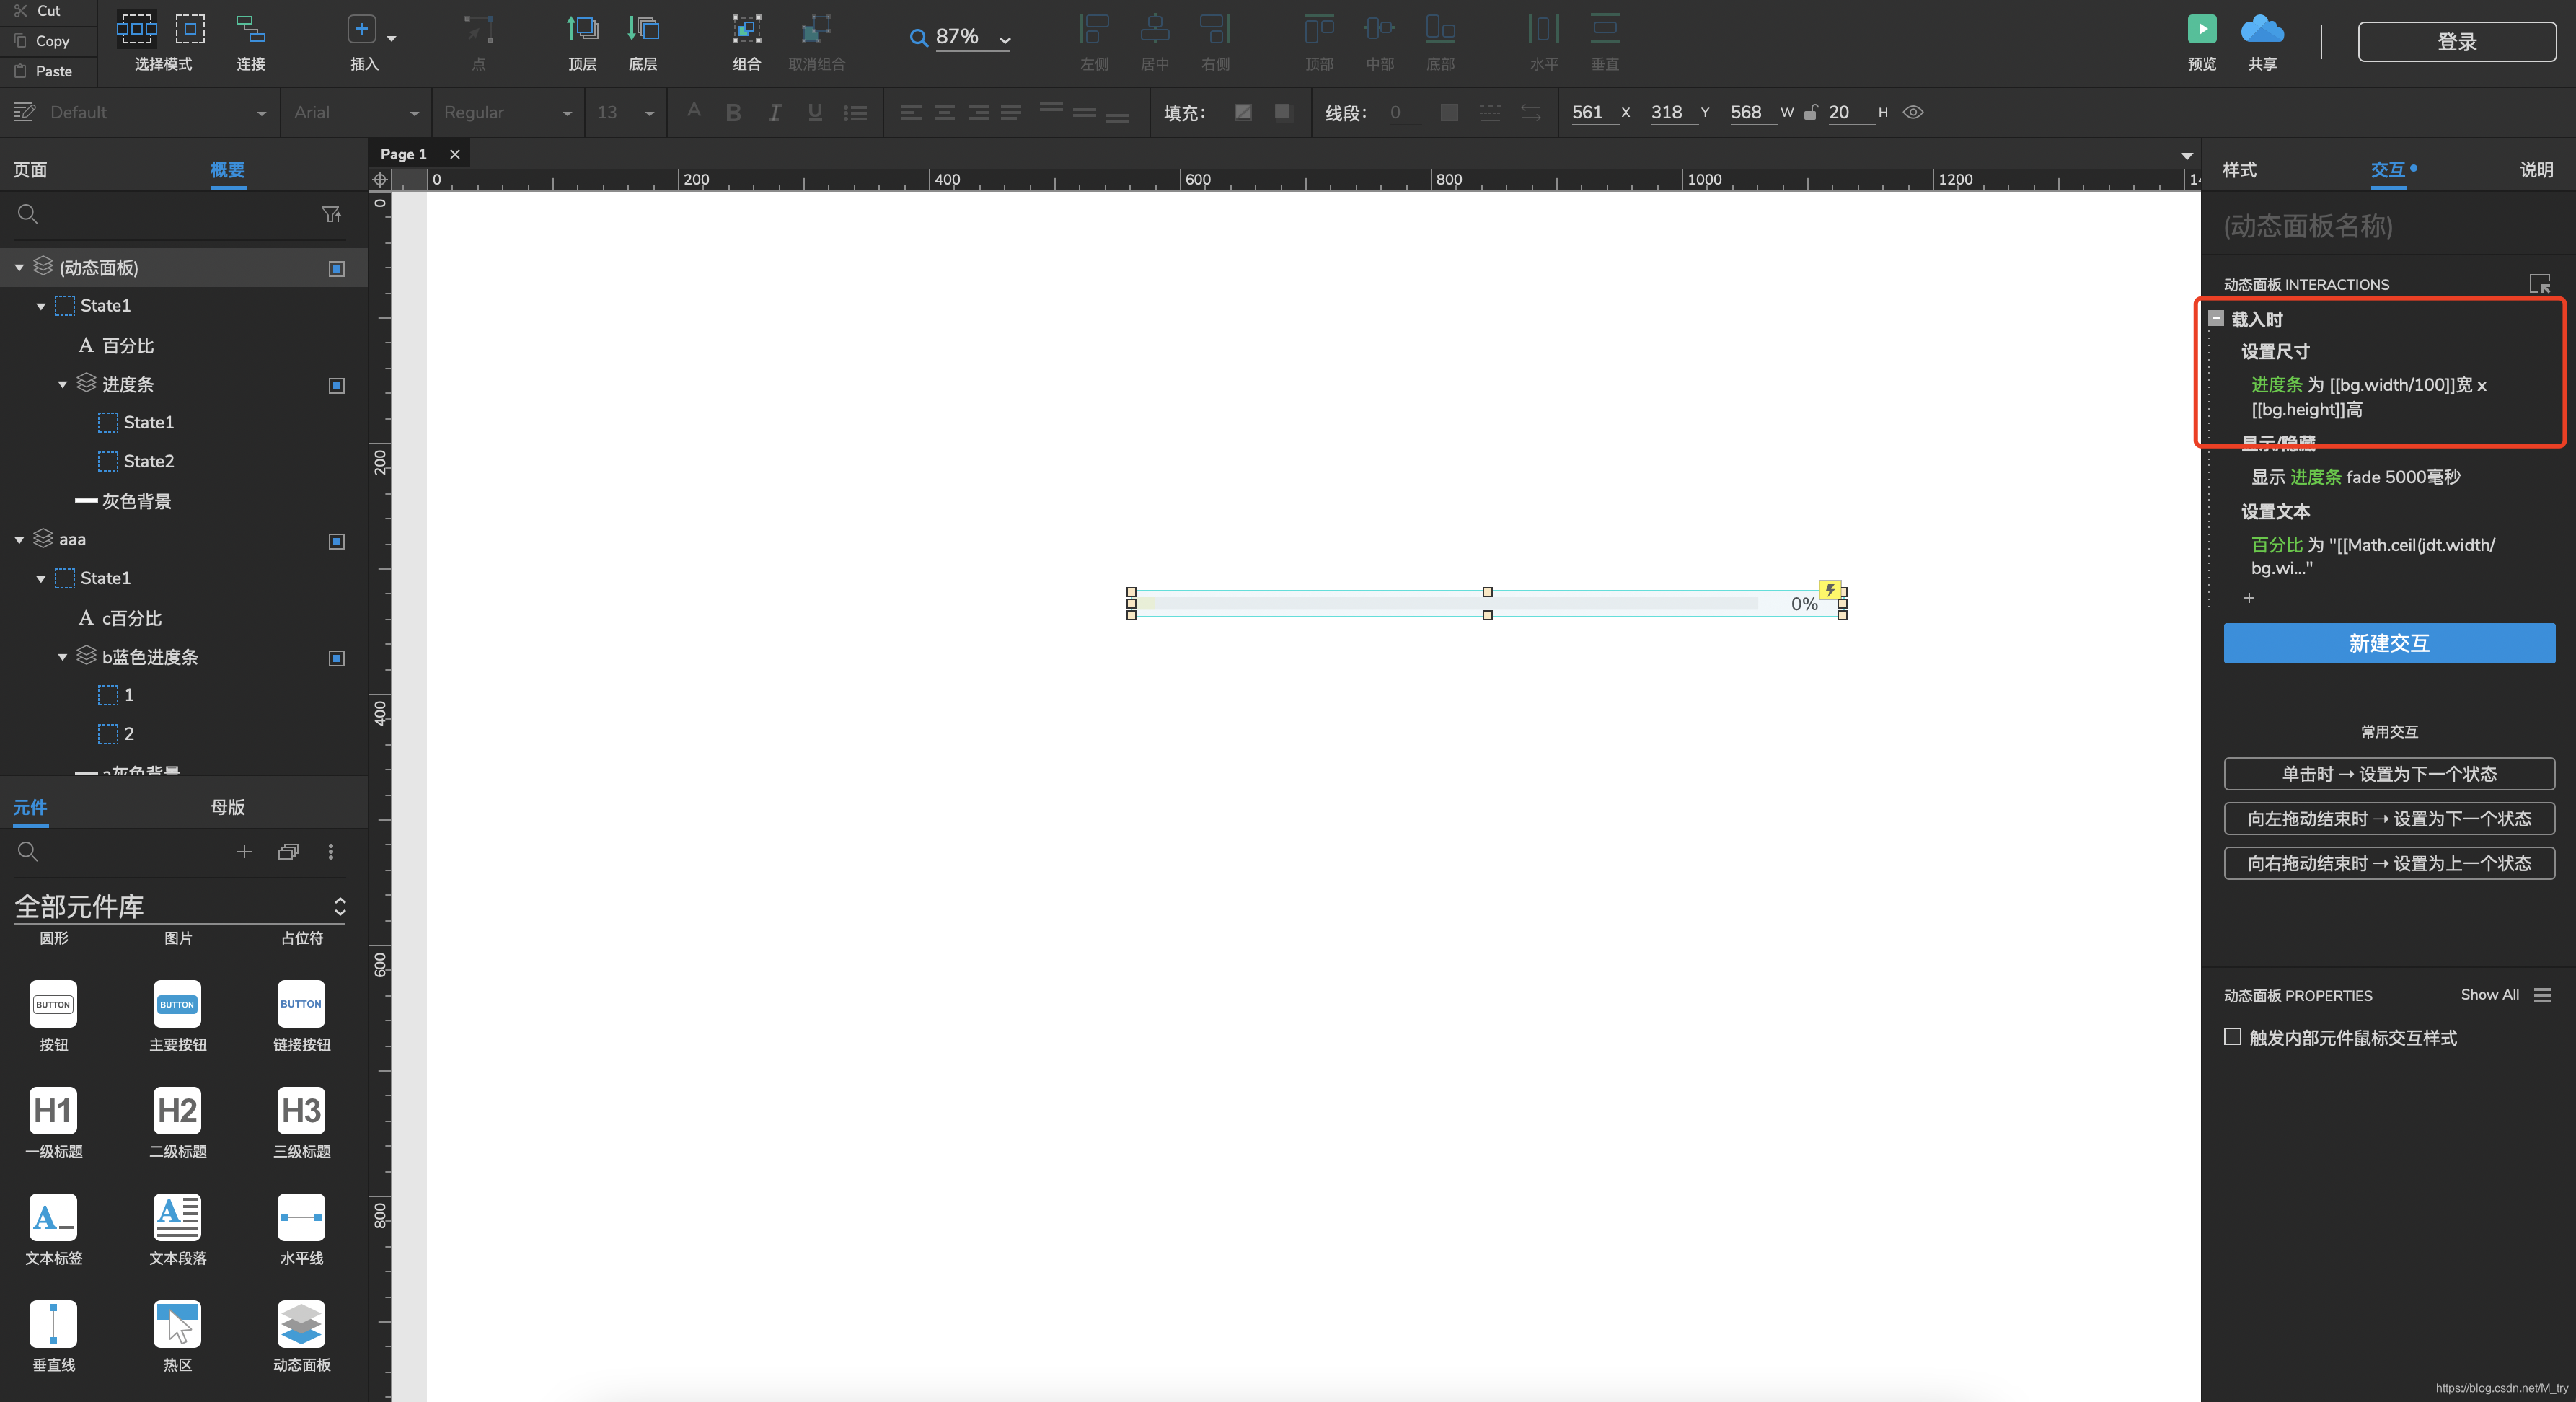Click 向左拖动结束时 → 设置为下一个状态
The width and height of the screenshot is (2576, 1402).
coord(2389,818)
